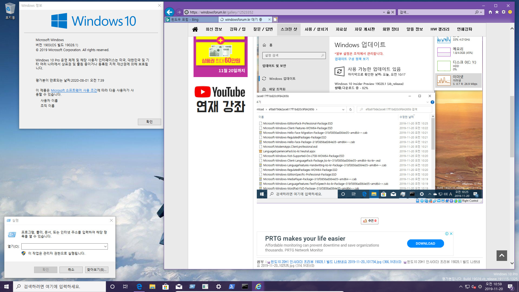
Task: Close the AdChoices ad with the X icon
Action: point(451,234)
